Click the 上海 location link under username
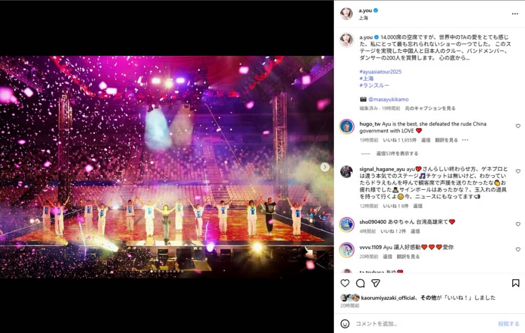The height and width of the screenshot is (333, 525). [364, 18]
